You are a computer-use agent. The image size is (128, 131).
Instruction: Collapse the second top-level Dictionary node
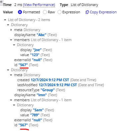click(8, 70)
